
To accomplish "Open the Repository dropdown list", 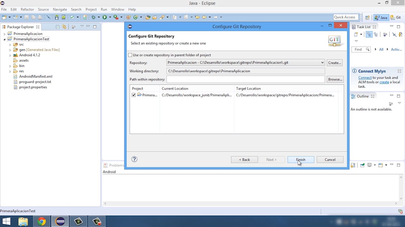I will (322, 63).
